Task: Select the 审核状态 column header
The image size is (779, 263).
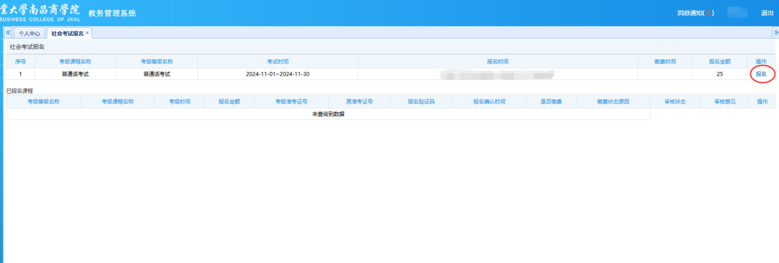Action: (x=675, y=101)
